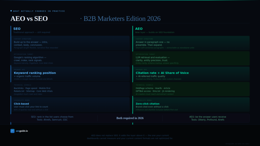Click the 'Click-based' visibility model heading
Viewport: 260px width, 146px height.
coord(21,104)
